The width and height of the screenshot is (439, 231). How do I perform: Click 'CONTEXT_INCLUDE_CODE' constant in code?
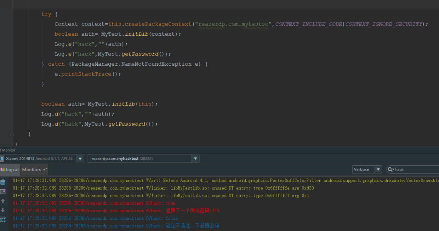pyautogui.click(x=309, y=24)
